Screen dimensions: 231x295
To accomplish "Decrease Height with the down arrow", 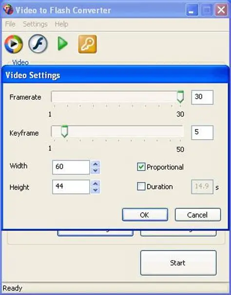I will 96,190.
